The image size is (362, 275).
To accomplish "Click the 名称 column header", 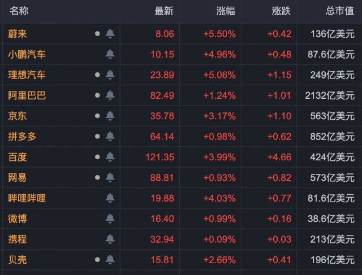I will [19, 11].
